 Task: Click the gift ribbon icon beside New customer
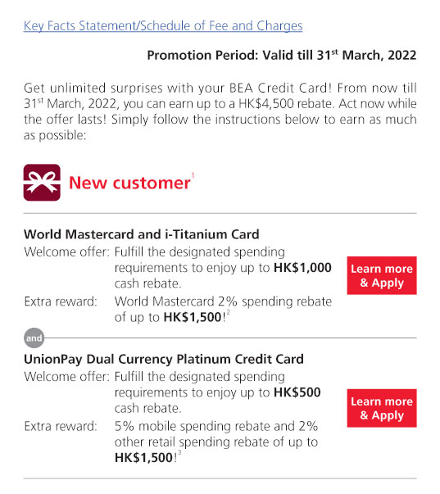pyautogui.click(x=42, y=183)
